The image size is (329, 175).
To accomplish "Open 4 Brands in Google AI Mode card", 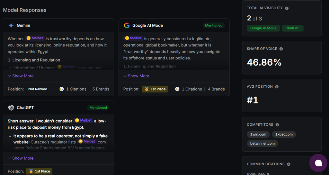I will click(216, 89).
